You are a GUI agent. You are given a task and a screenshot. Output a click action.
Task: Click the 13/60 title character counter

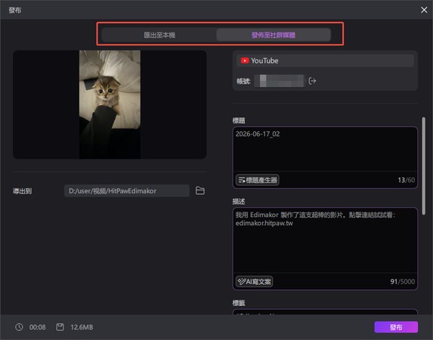pyautogui.click(x=407, y=180)
